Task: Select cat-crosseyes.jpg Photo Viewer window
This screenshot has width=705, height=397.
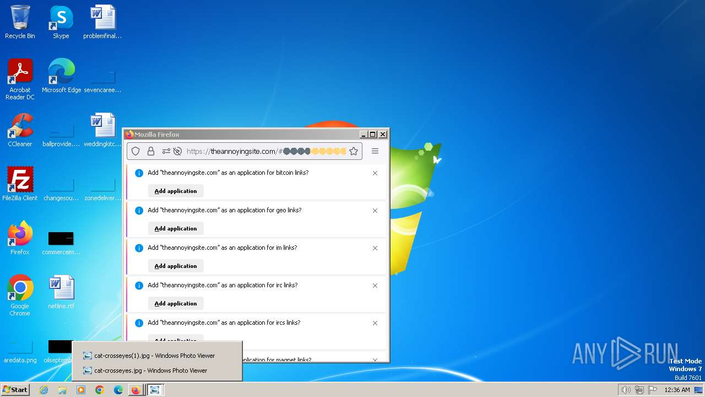Action: point(157,371)
